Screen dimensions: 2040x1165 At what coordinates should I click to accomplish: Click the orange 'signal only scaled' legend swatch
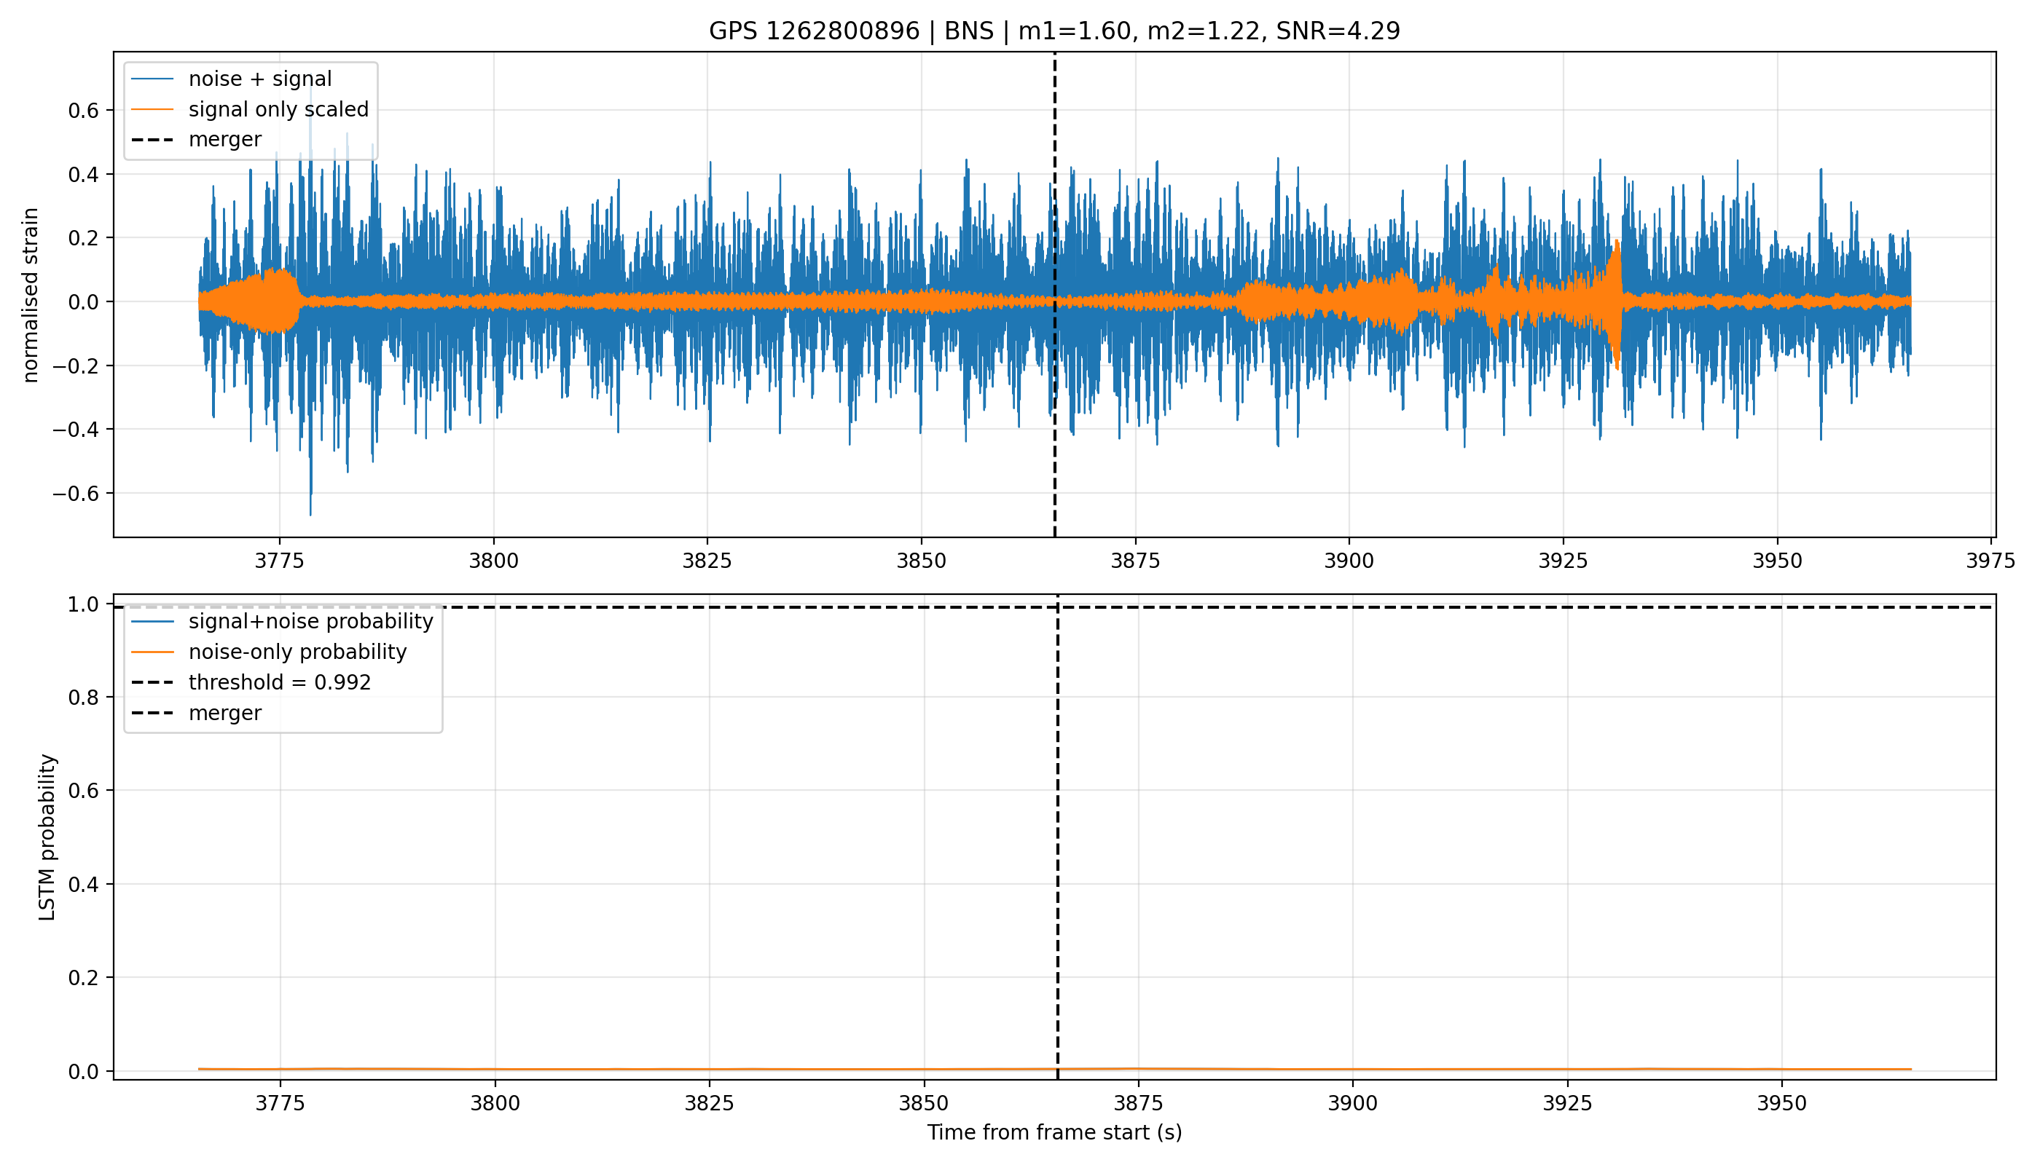point(152,108)
